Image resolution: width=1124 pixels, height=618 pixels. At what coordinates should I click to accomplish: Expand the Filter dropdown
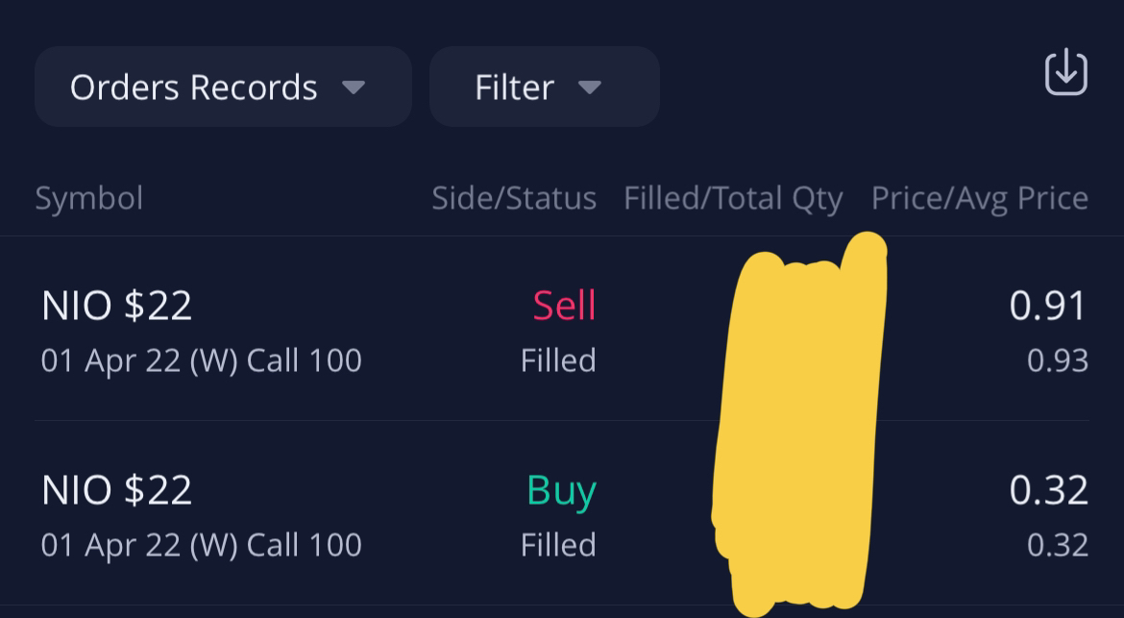[x=544, y=87]
